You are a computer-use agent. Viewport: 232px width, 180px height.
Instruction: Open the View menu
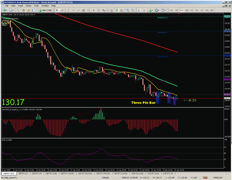[13, 6]
